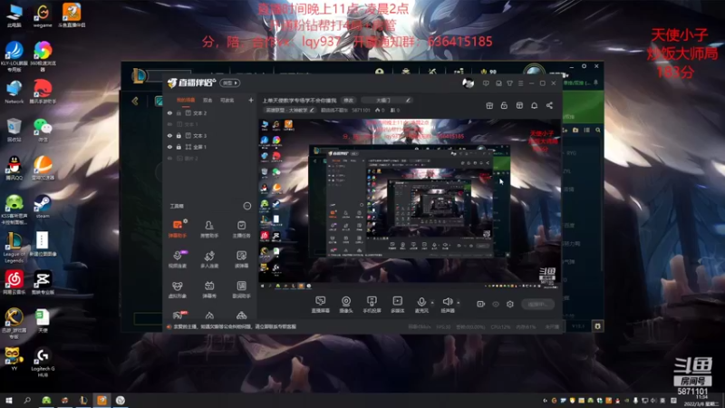The image size is (725, 408).
Task: Open the 主播任务 tool icon
Action: click(241, 228)
